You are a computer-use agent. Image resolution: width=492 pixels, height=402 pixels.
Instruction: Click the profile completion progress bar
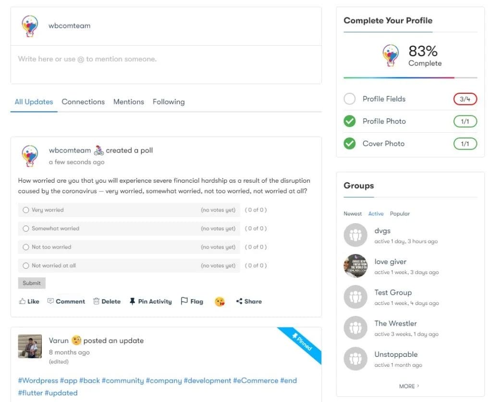coord(410,77)
